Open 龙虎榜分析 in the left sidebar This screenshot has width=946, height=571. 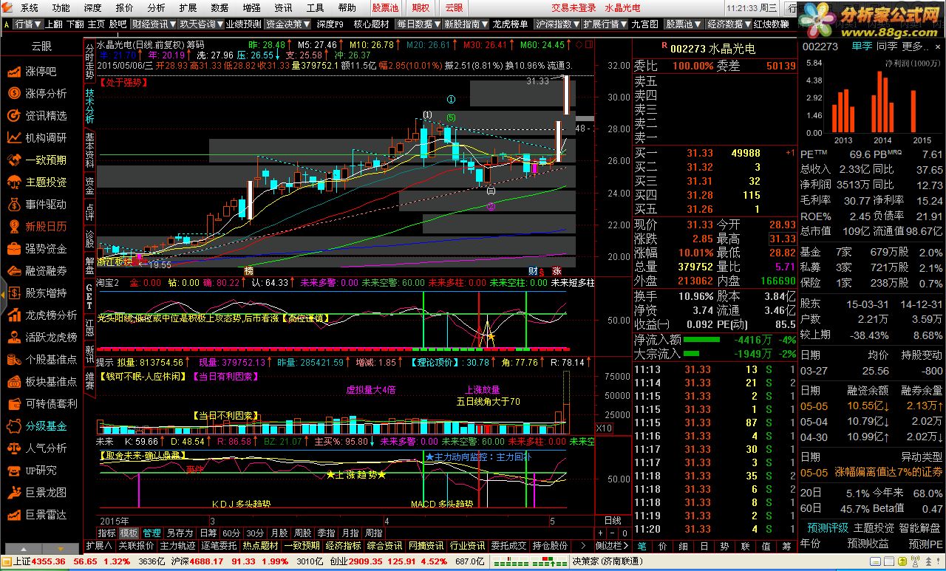(41, 315)
